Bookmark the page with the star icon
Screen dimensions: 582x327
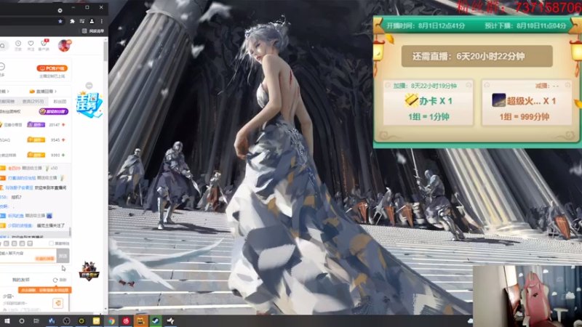point(60,22)
